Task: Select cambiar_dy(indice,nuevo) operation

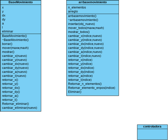Action: click(x=86, y=48)
